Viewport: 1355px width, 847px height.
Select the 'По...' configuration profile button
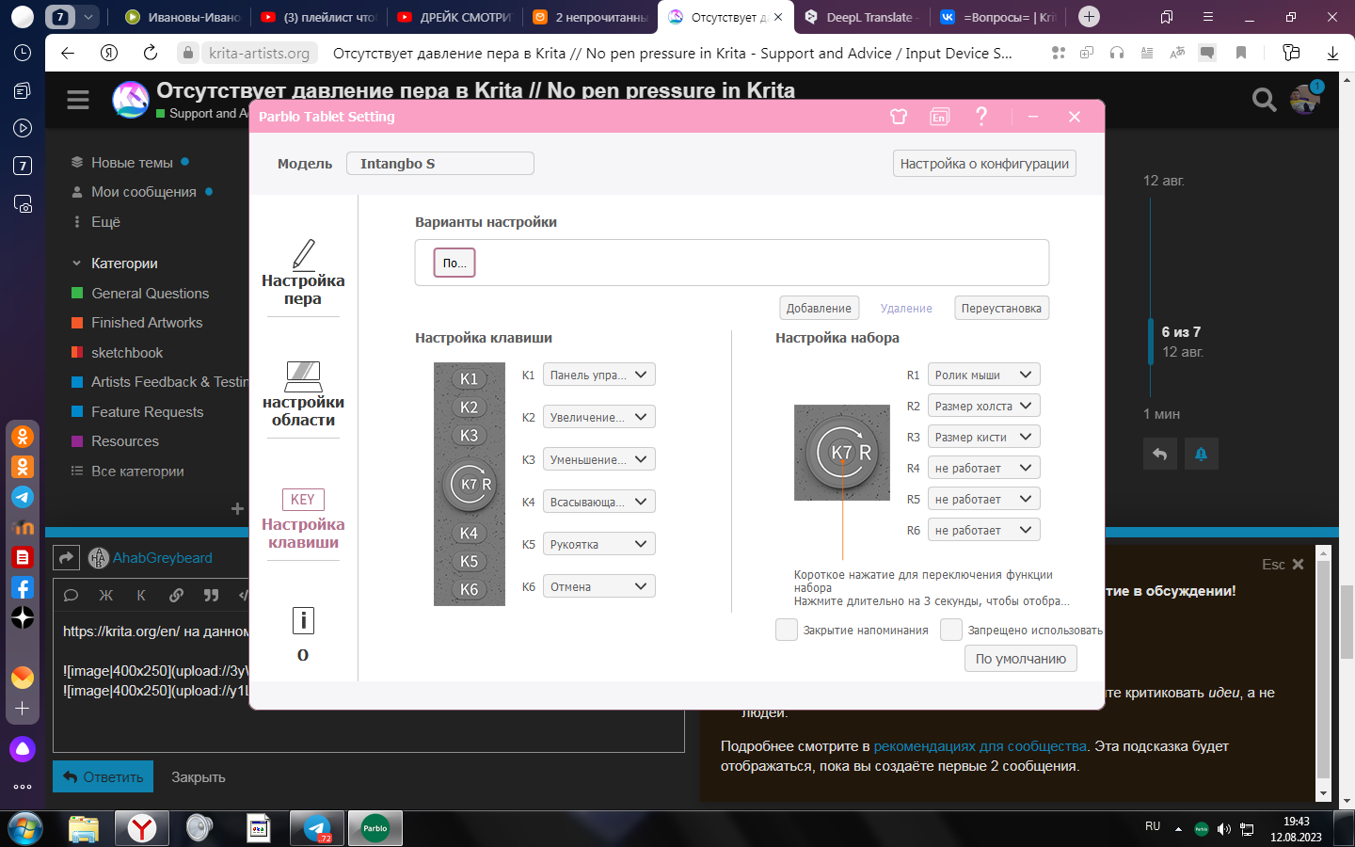tap(454, 263)
